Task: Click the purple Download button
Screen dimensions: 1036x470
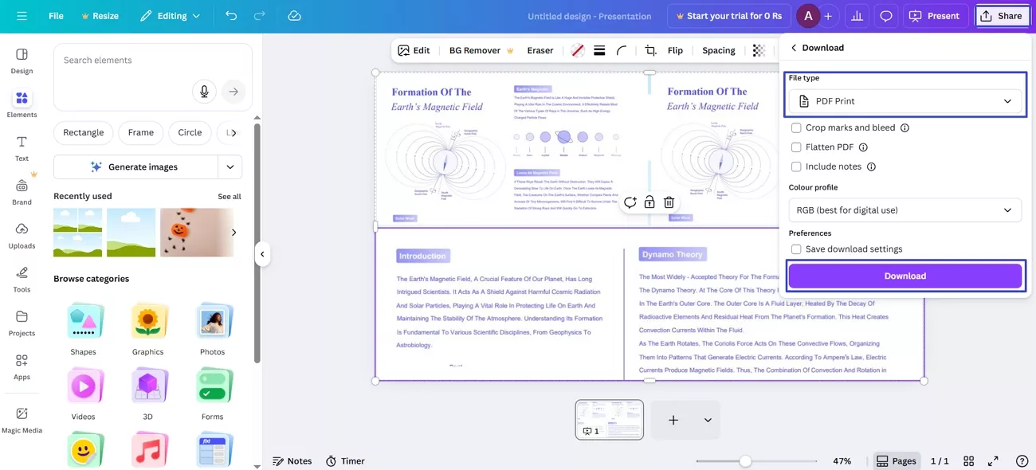Action: (x=905, y=276)
